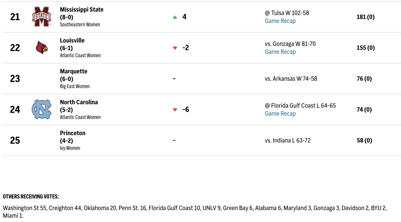Click the vs. Indiana L 63-72 result
Viewport: 401px width, 222px height.
pyautogui.click(x=287, y=140)
